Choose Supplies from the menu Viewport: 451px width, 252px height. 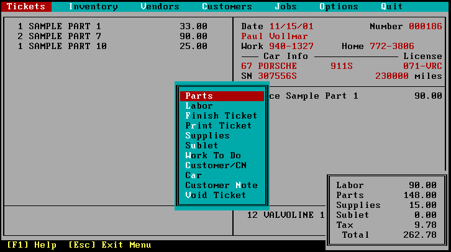(x=207, y=136)
